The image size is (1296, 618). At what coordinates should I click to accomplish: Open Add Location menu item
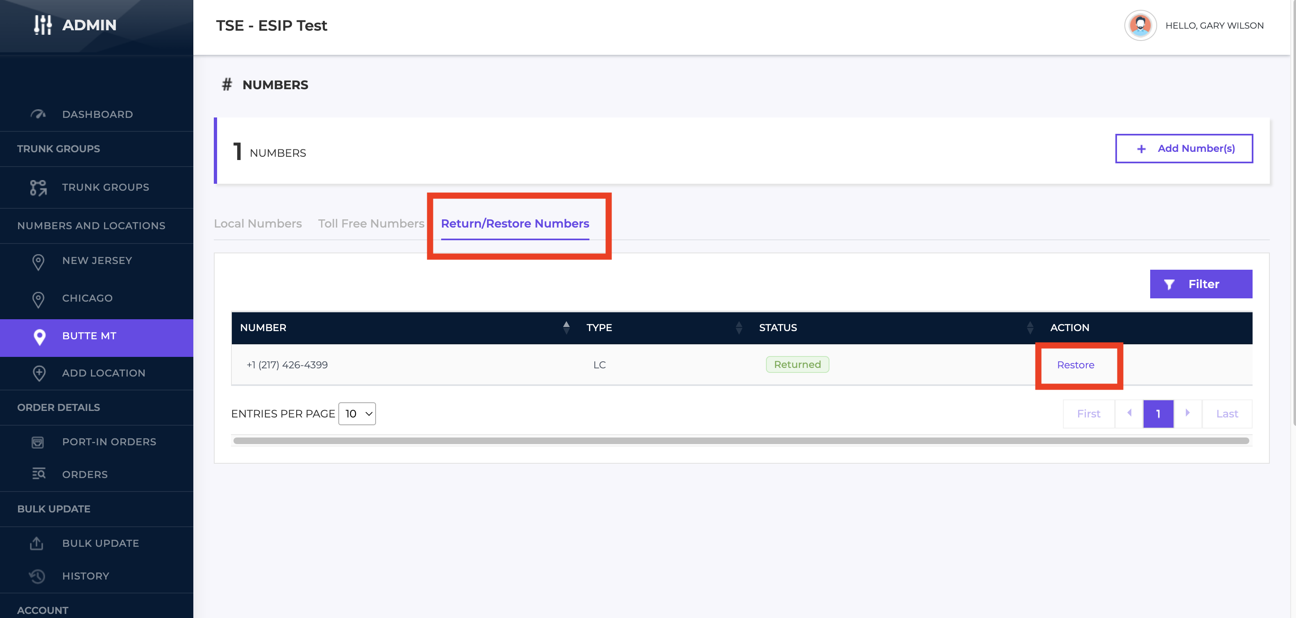[x=97, y=373]
